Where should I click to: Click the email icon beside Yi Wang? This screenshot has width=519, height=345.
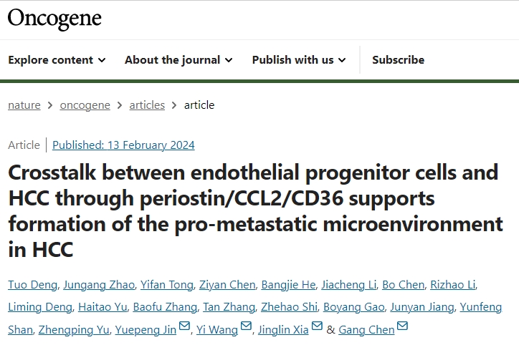coord(246,326)
